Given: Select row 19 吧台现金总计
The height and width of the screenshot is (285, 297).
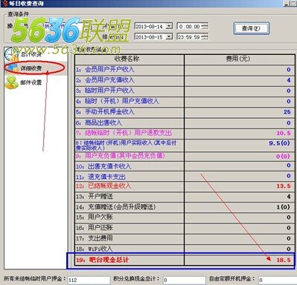Looking at the screenshot, I should coord(185,260).
